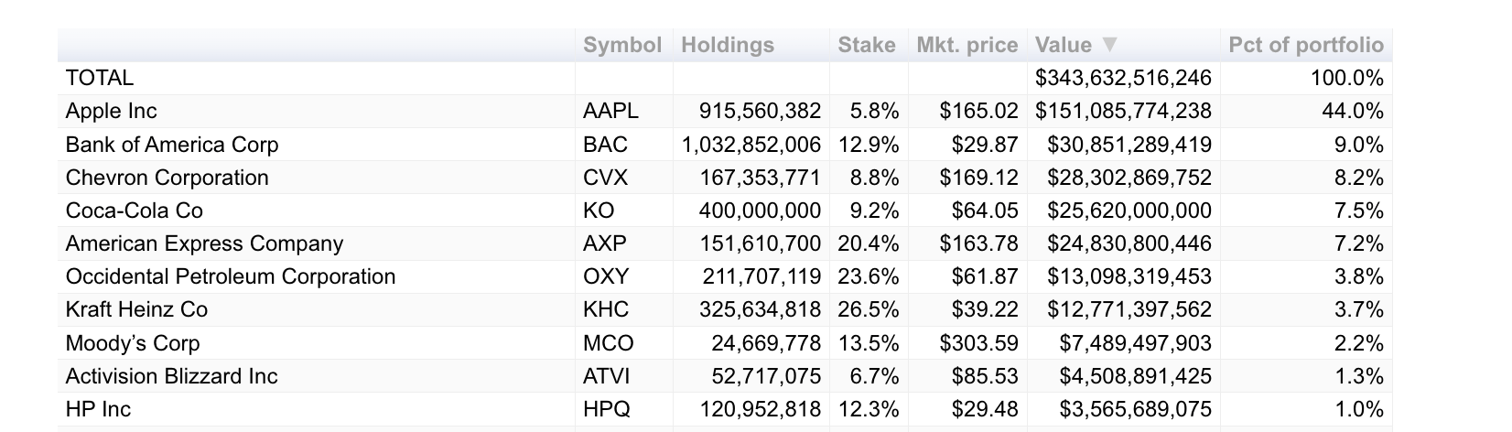
Task: Click American Express Company row
Action: [204, 243]
